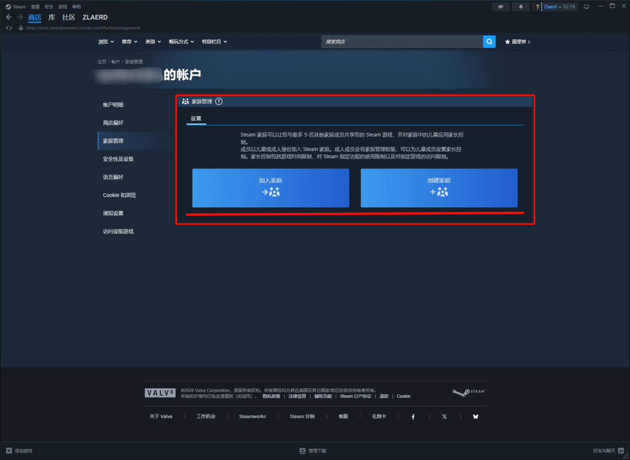Open the X social icon in footer
The image size is (630, 460).
(444, 417)
